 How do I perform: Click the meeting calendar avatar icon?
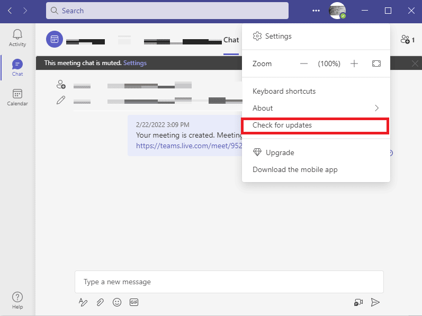click(x=55, y=39)
